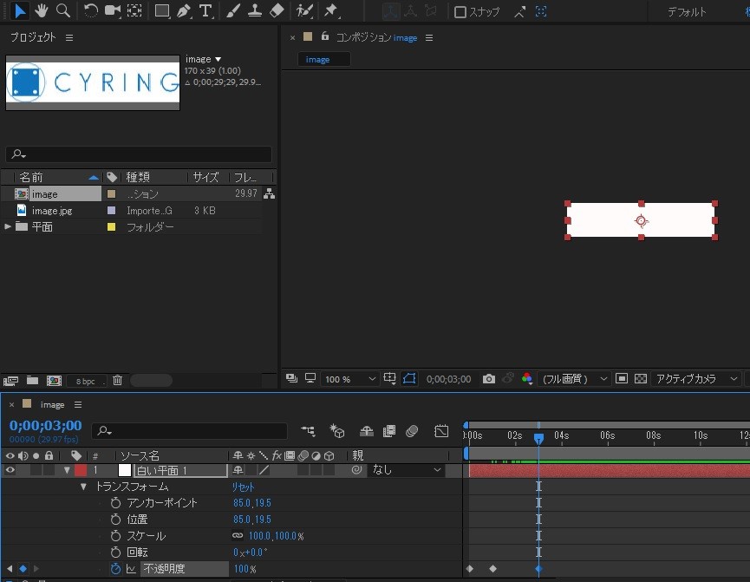This screenshot has width=750, height=582.
Task: Select the Rotation tool
Action: (91, 11)
